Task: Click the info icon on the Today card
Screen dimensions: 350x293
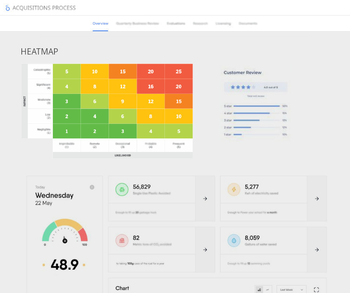Action: (92, 187)
